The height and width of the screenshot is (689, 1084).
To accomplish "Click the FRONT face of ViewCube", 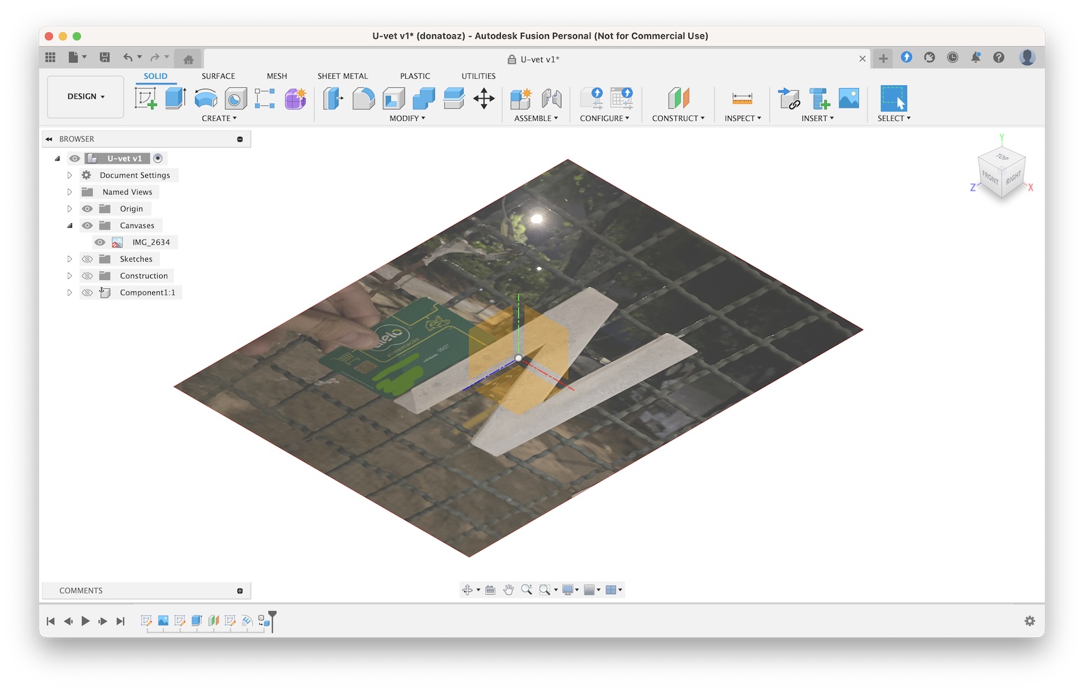I will (x=990, y=179).
